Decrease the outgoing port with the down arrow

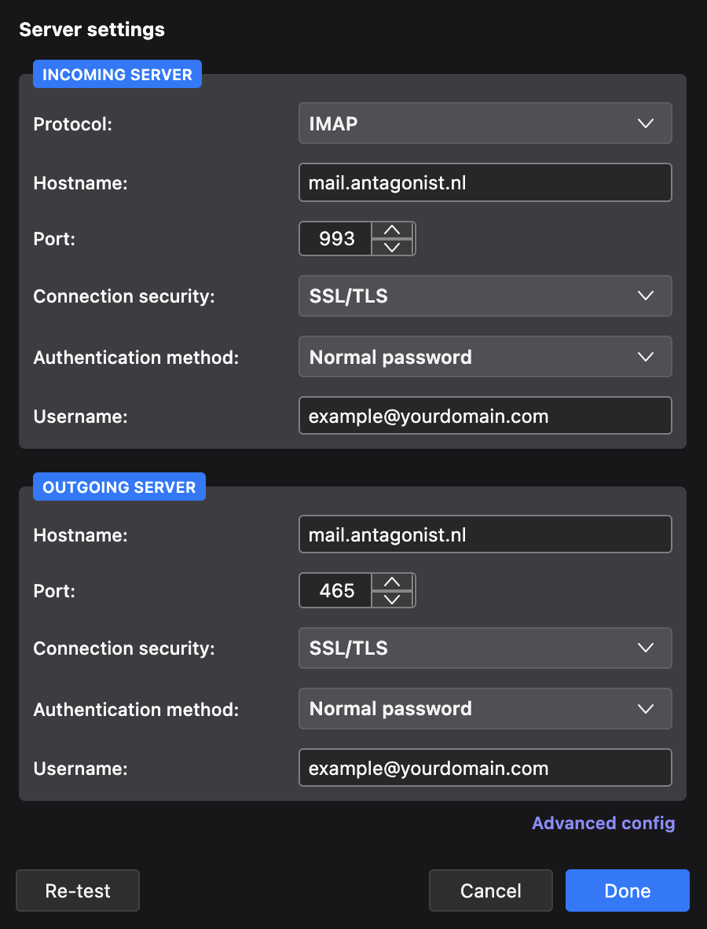(392, 599)
